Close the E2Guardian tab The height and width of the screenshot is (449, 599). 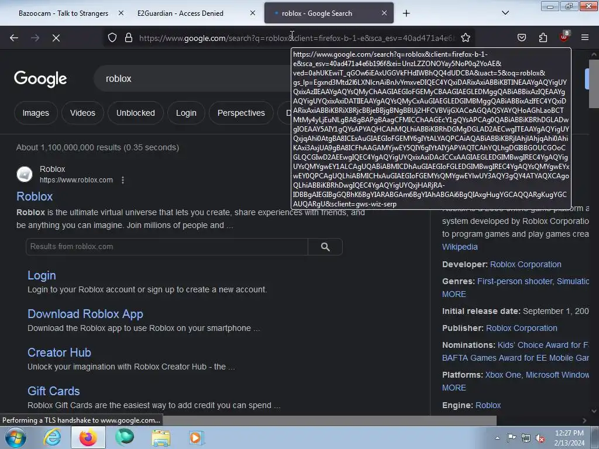click(x=253, y=13)
